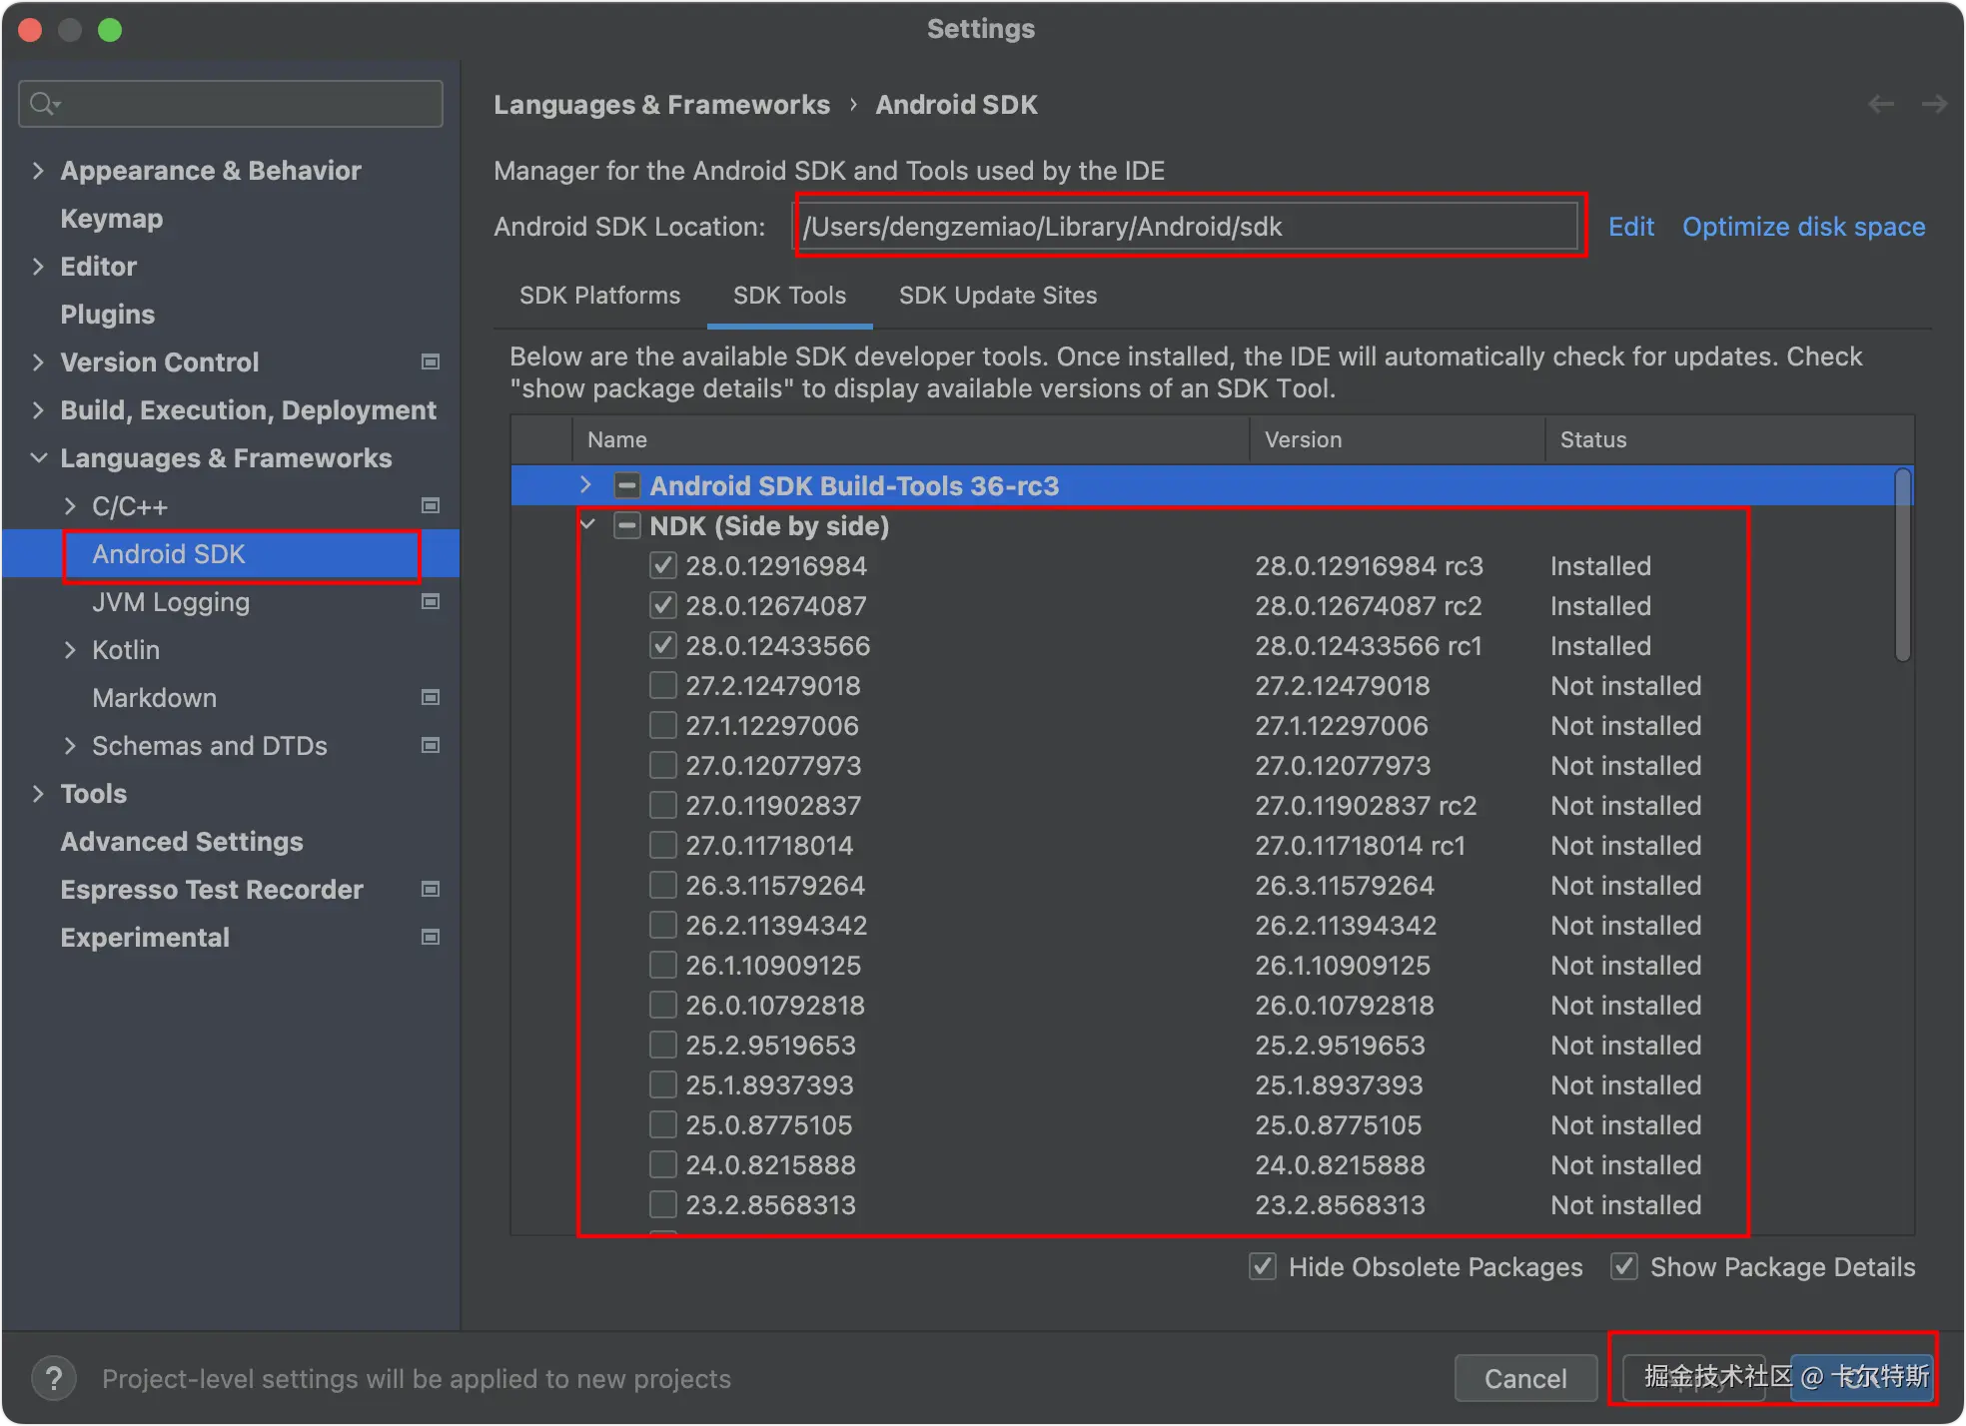Click the back navigation arrow

tap(1881, 104)
